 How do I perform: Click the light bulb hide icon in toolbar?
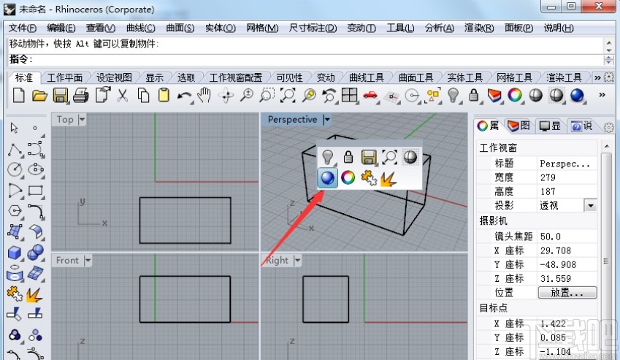point(453,95)
